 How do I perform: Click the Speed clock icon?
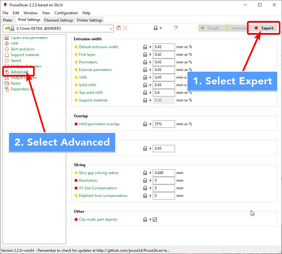7,61
